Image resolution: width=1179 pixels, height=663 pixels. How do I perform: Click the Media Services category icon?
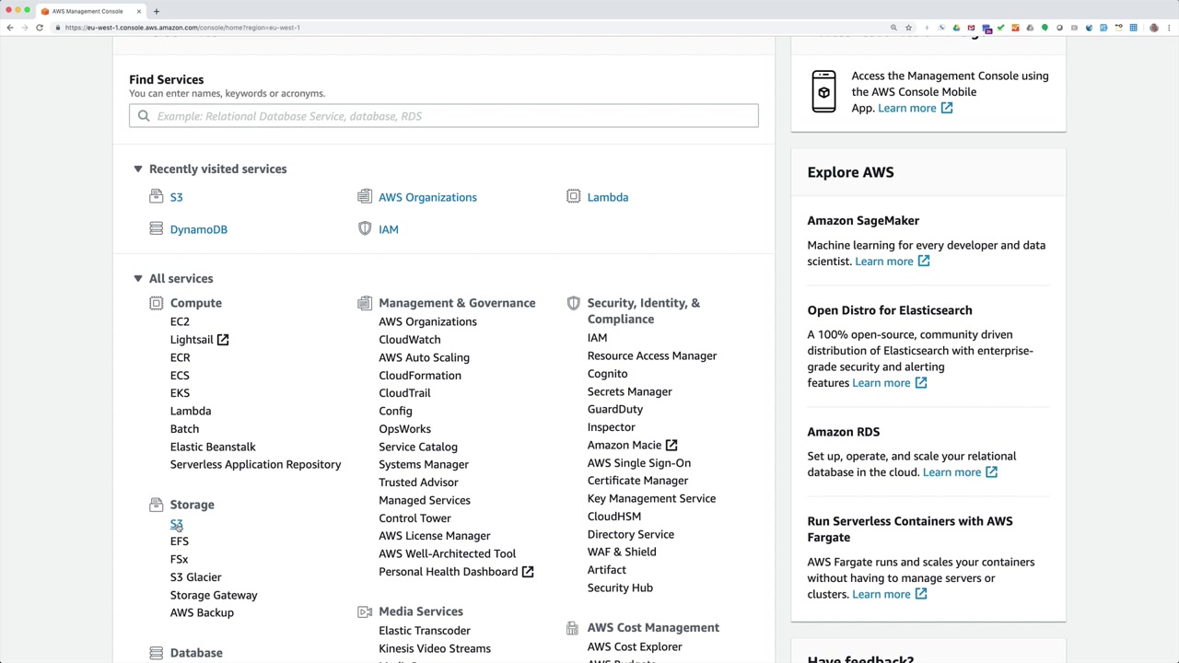pyautogui.click(x=365, y=611)
